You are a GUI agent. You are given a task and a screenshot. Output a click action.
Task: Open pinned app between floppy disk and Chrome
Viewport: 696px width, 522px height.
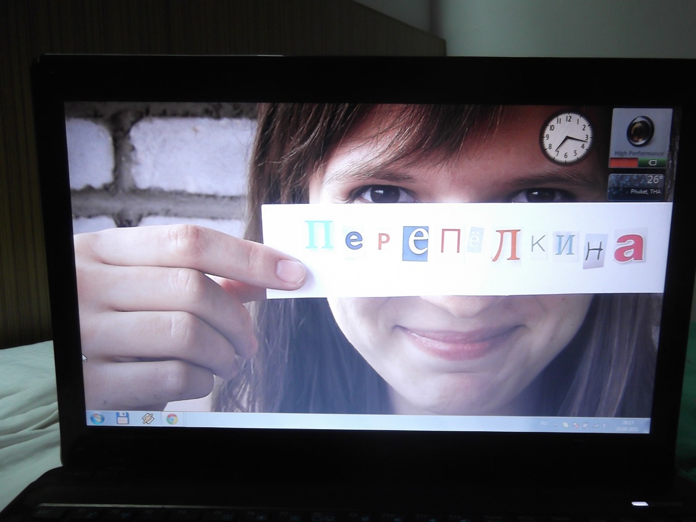(148, 418)
